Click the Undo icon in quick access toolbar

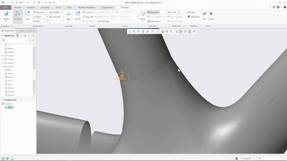click(x=21, y=3)
